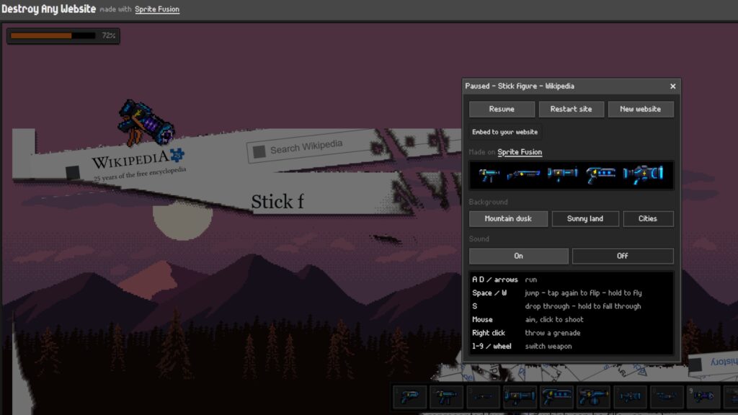Click the 'aim, click to shoot' description
The height and width of the screenshot is (415, 738).
pyautogui.click(x=554, y=319)
